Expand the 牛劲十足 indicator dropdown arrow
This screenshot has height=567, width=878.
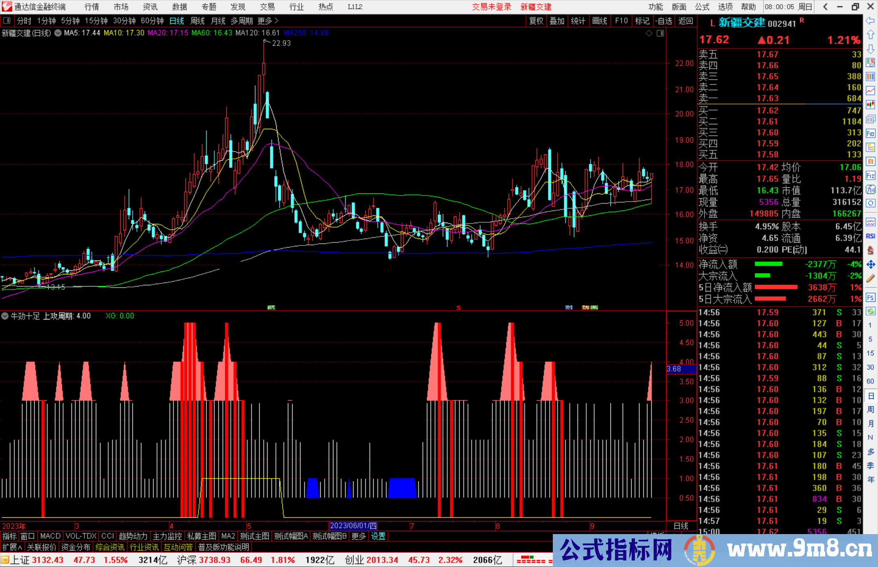[x=5, y=316]
